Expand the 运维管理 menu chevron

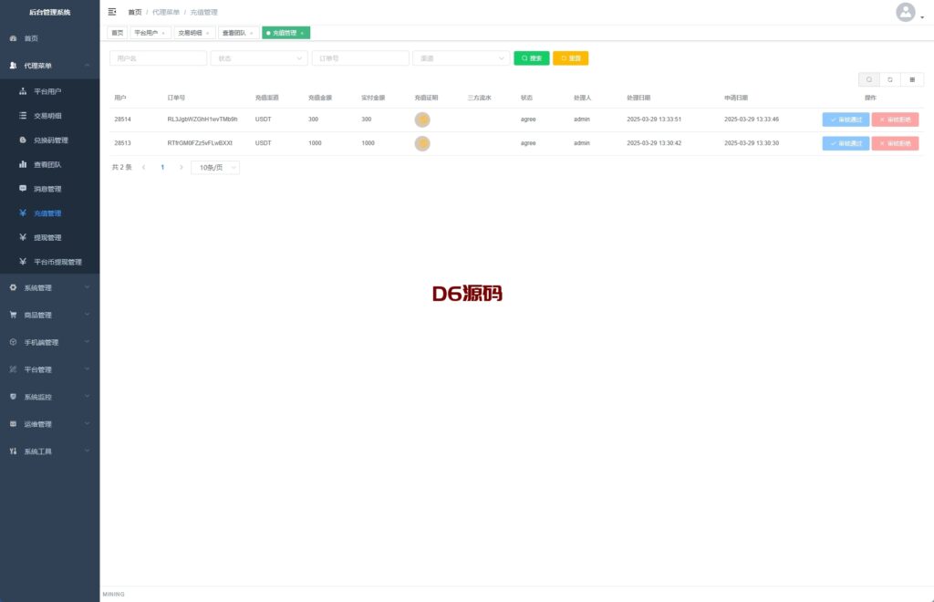(87, 424)
